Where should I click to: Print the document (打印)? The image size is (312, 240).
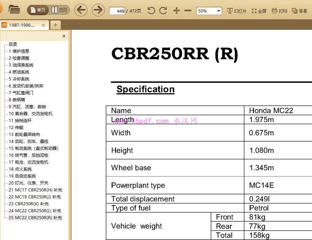point(279,11)
